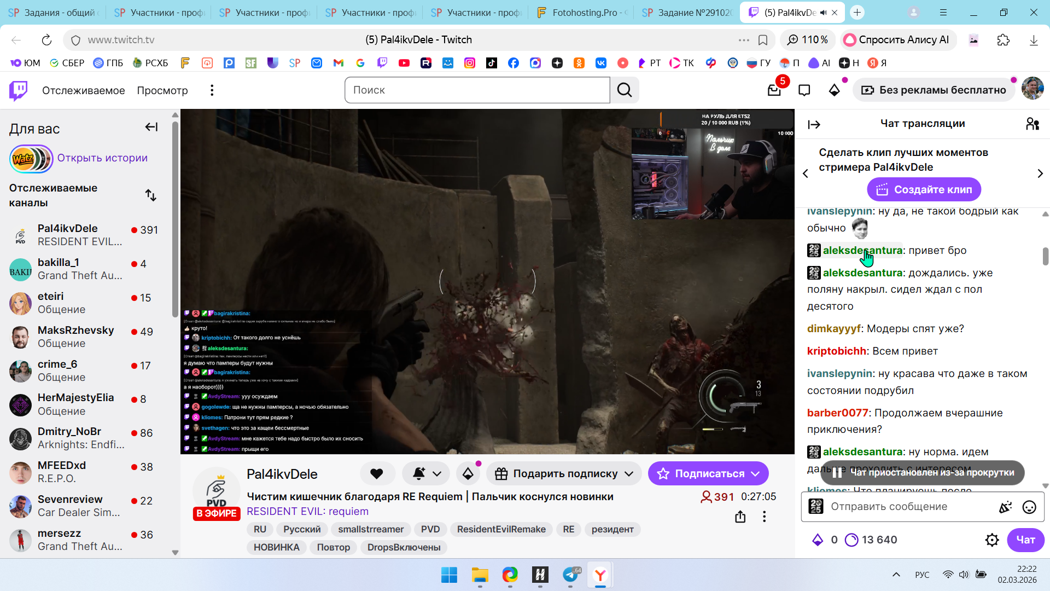Open Twitch notifications inbox icon
The image size is (1050, 591).
tap(774, 90)
